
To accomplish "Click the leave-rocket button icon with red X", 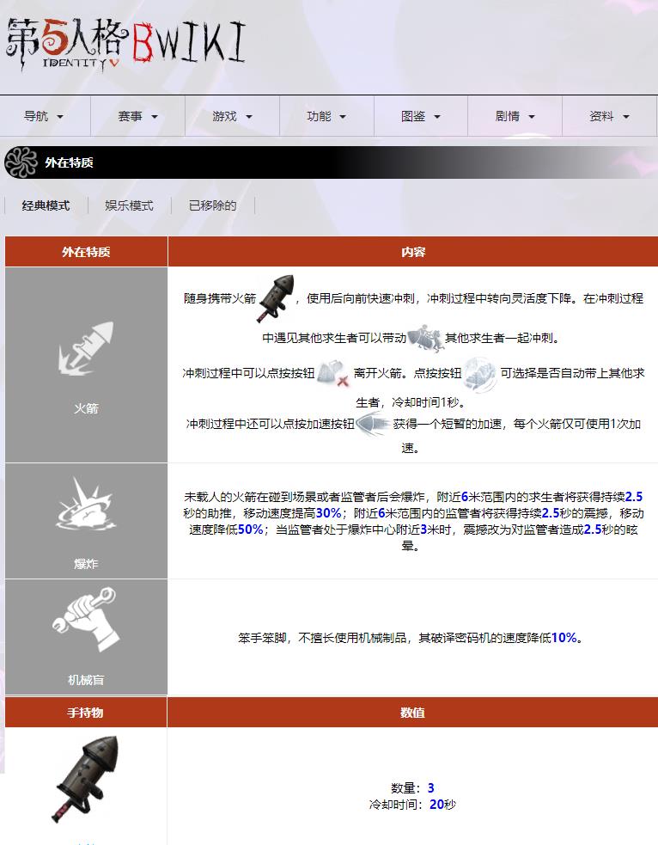I will pos(333,373).
